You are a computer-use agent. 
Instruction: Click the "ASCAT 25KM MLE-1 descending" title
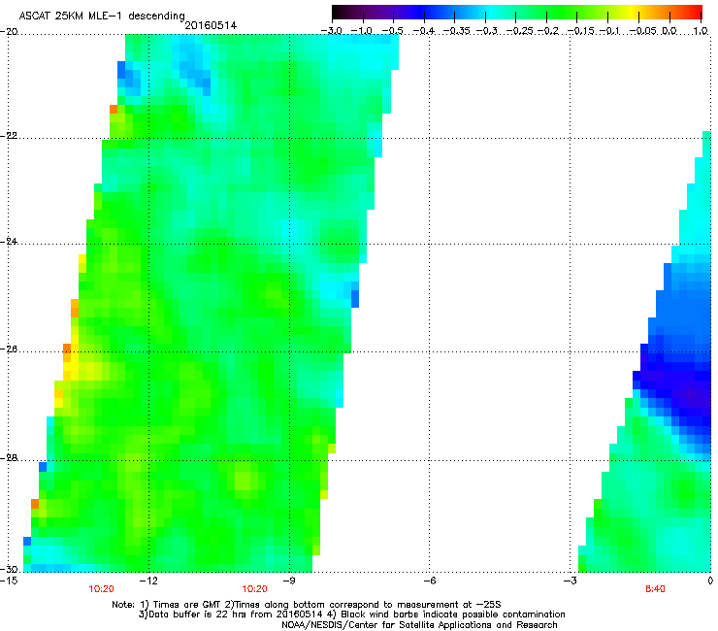tap(102, 16)
